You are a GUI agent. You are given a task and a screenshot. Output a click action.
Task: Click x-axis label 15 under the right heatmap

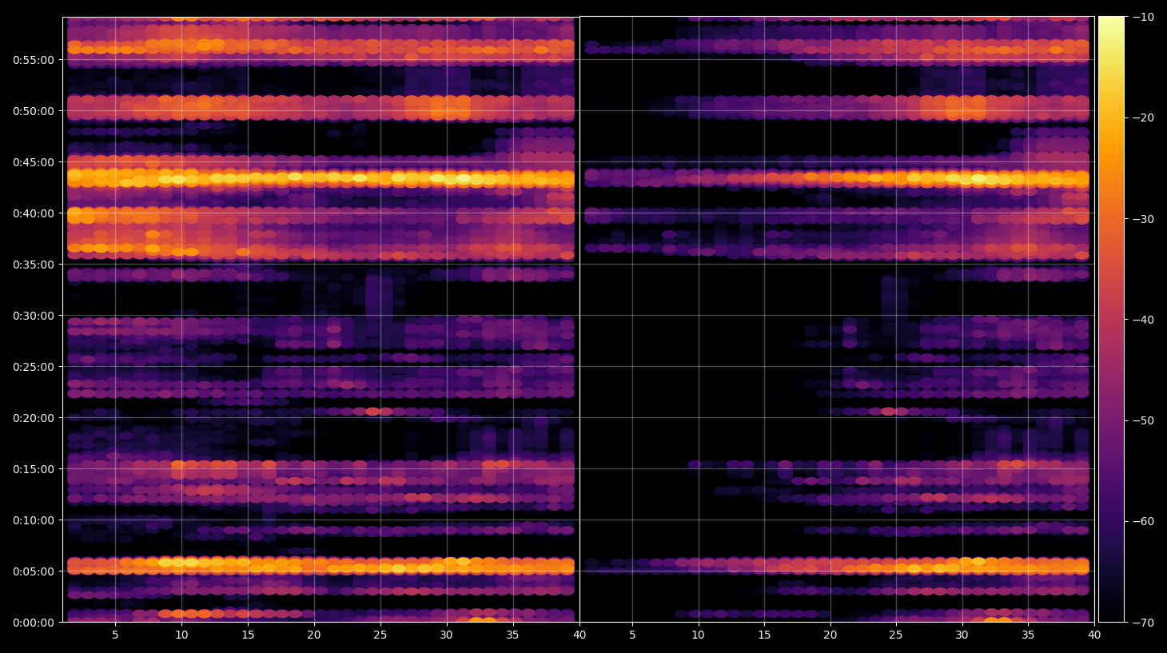[x=764, y=635]
